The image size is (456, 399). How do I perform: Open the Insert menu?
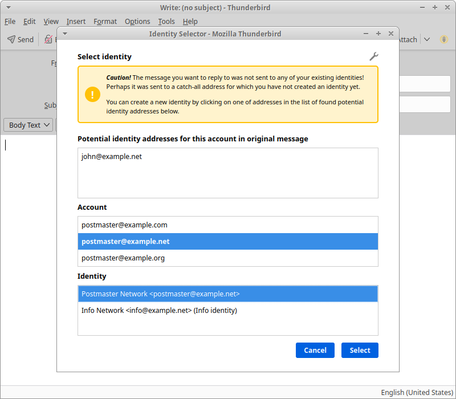[x=76, y=22]
